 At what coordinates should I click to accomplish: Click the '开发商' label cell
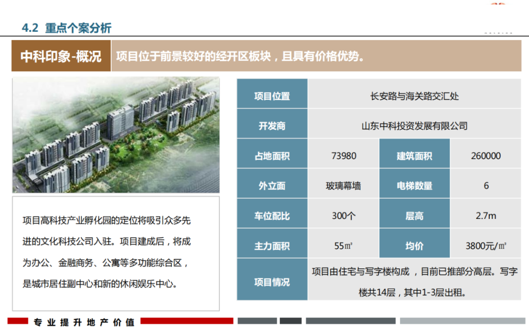272,123
